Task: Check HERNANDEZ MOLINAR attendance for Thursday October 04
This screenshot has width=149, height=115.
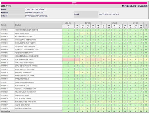Action: pyautogui.click(x=104, y=56)
